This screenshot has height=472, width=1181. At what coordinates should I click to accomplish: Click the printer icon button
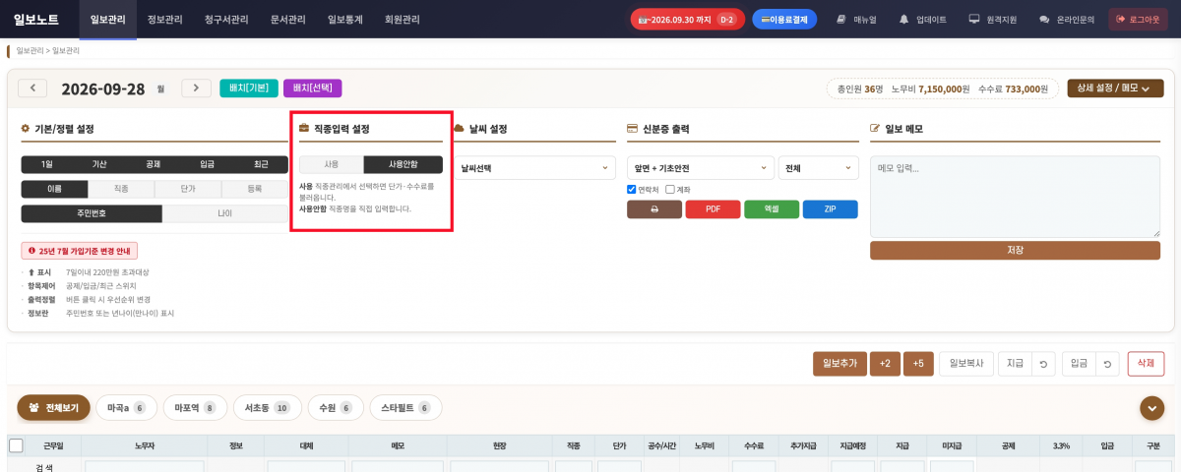point(653,209)
